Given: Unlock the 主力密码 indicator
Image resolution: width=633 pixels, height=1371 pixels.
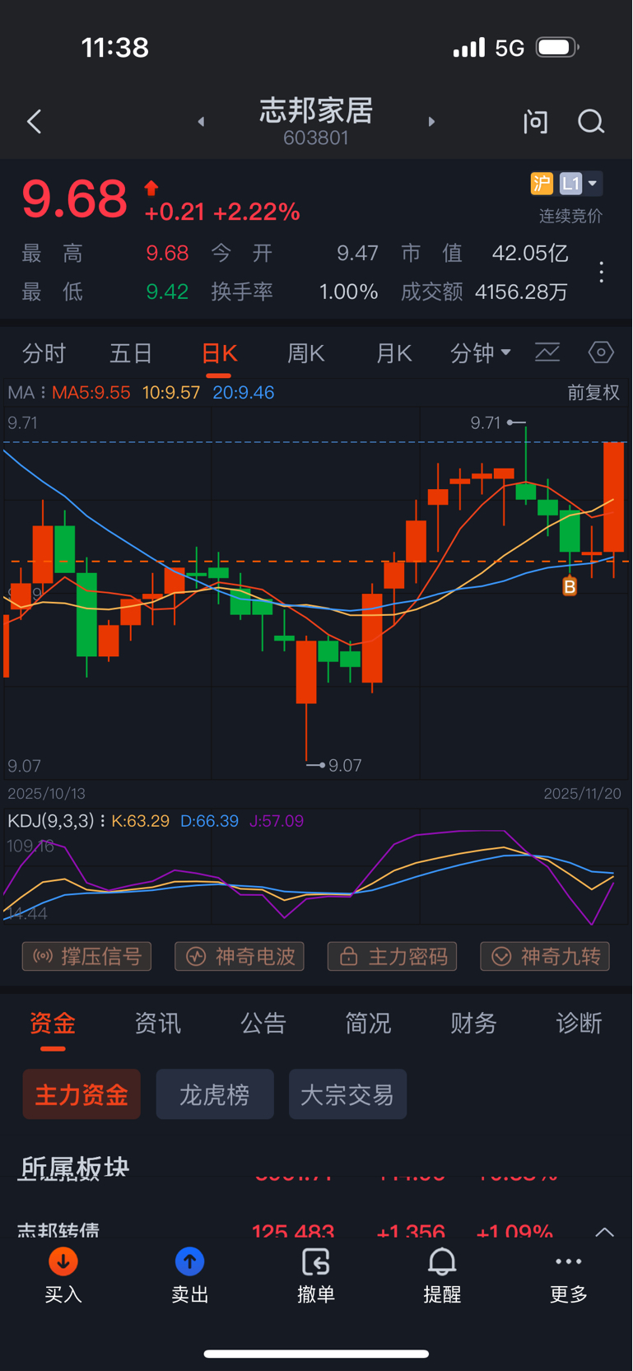Looking at the screenshot, I should pyautogui.click(x=392, y=956).
